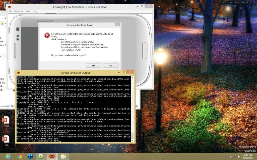Image resolution: width=257 pixels, height=160 pixels.
Task: Click the up arrow of the Output scrollbar
Action: [x=132, y=77]
